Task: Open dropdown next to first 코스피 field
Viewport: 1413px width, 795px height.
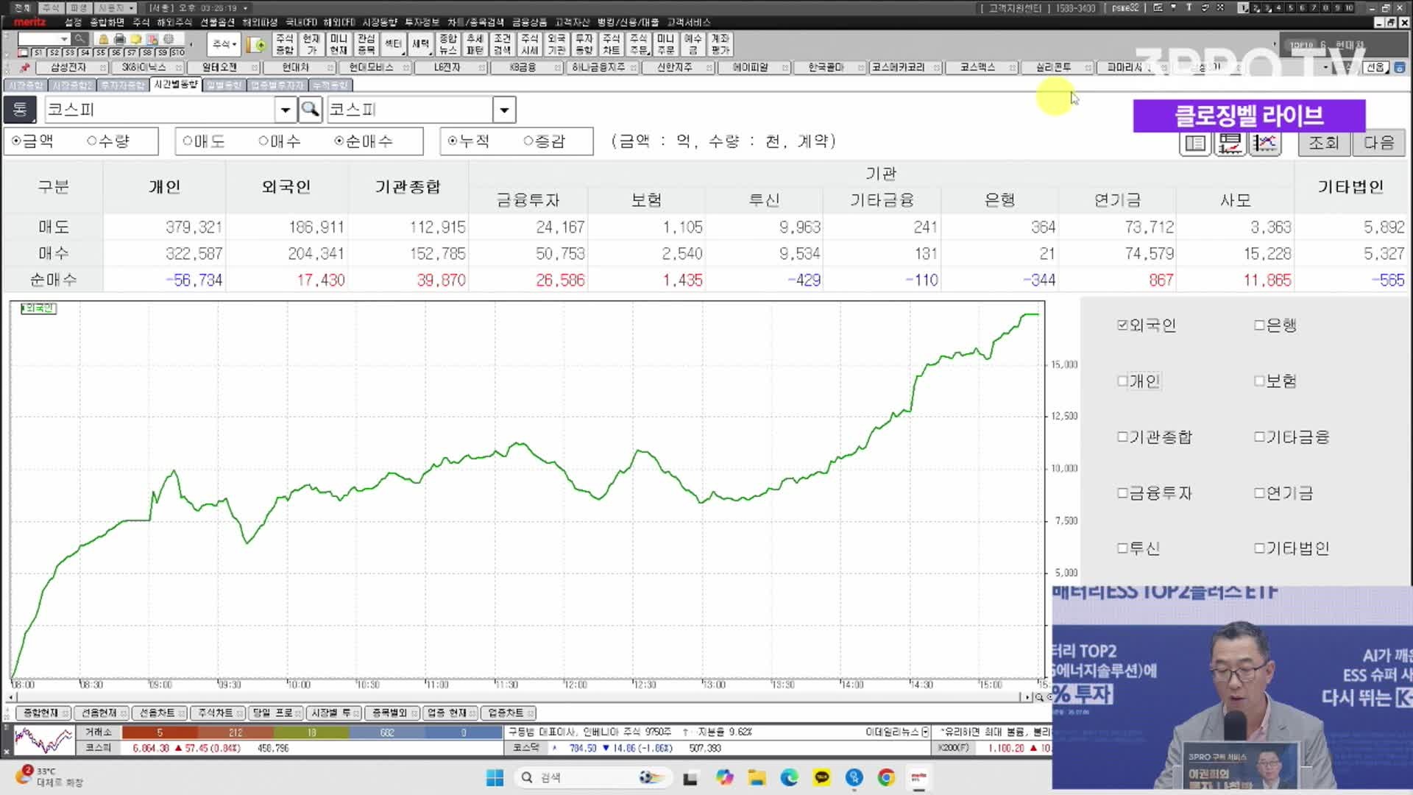Action: [285, 110]
